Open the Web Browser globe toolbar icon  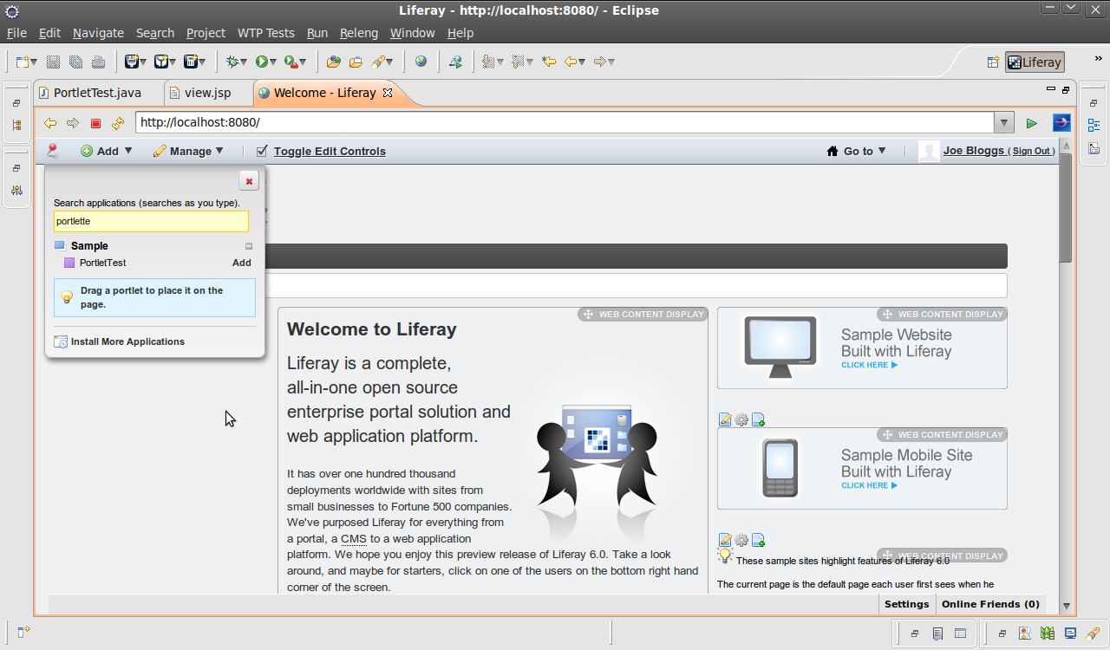pos(421,62)
